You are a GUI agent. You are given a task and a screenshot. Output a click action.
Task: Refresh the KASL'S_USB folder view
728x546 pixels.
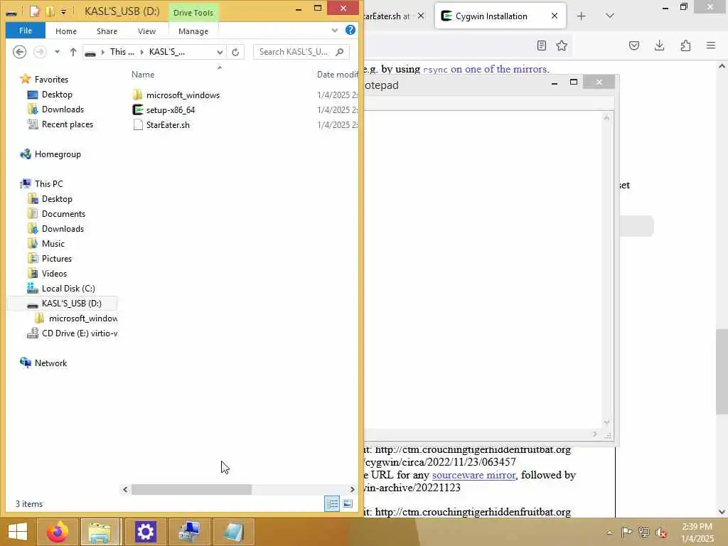point(235,52)
